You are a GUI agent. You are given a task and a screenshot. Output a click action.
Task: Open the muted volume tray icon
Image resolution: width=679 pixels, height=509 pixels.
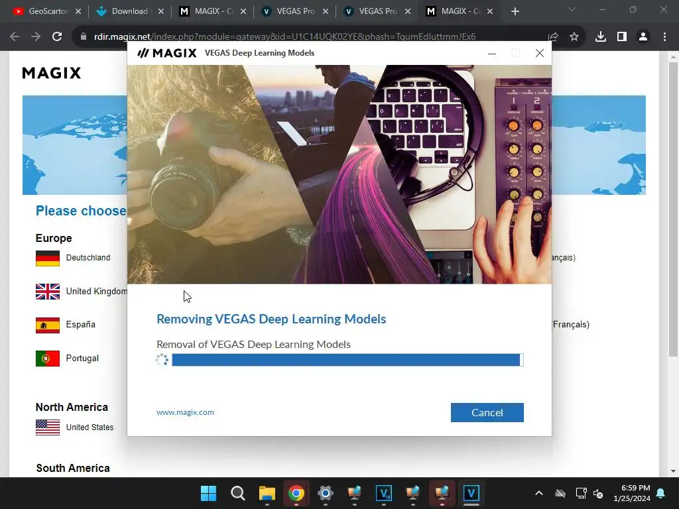(598, 493)
